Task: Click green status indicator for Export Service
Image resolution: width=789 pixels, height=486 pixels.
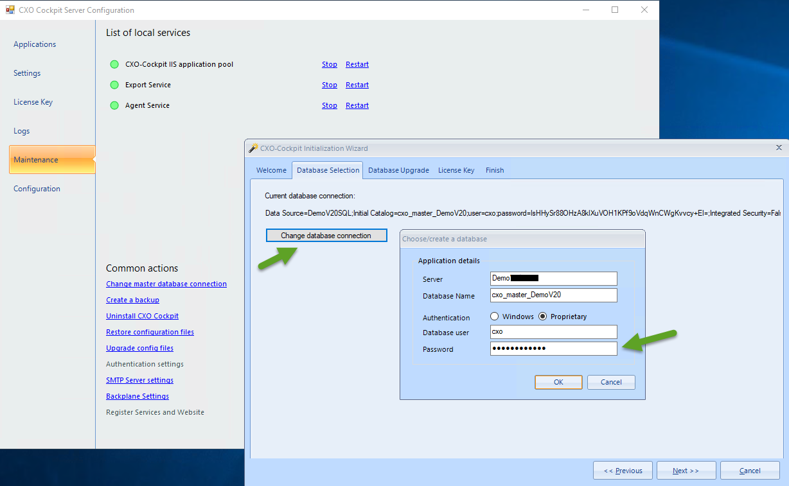Action: click(x=114, y=85)
